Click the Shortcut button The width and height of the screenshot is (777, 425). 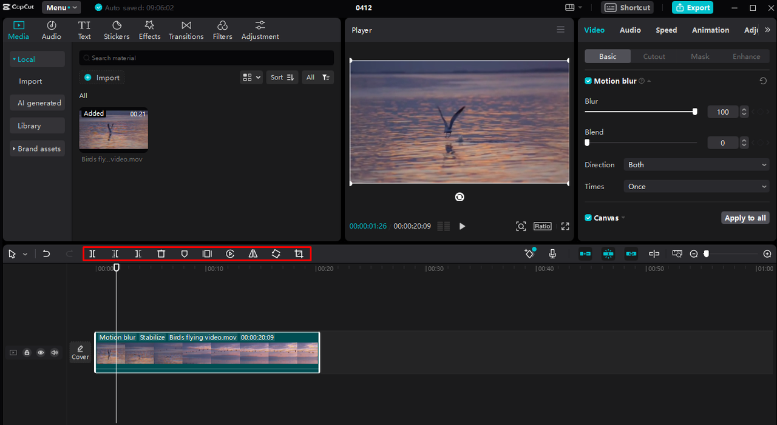coord(628,8)
